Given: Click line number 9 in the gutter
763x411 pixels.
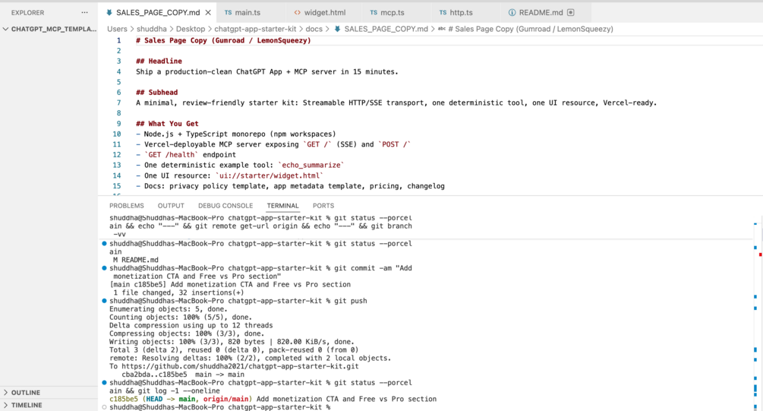Looking at the screenshot, I should click(118, 124).
